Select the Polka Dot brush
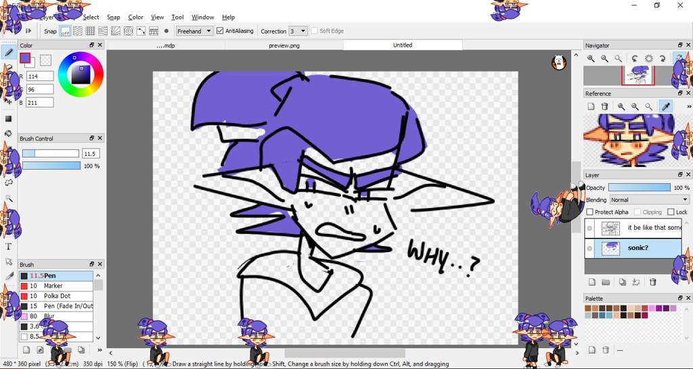Screen dimensions: 693x369 click(x=56, y=296)
